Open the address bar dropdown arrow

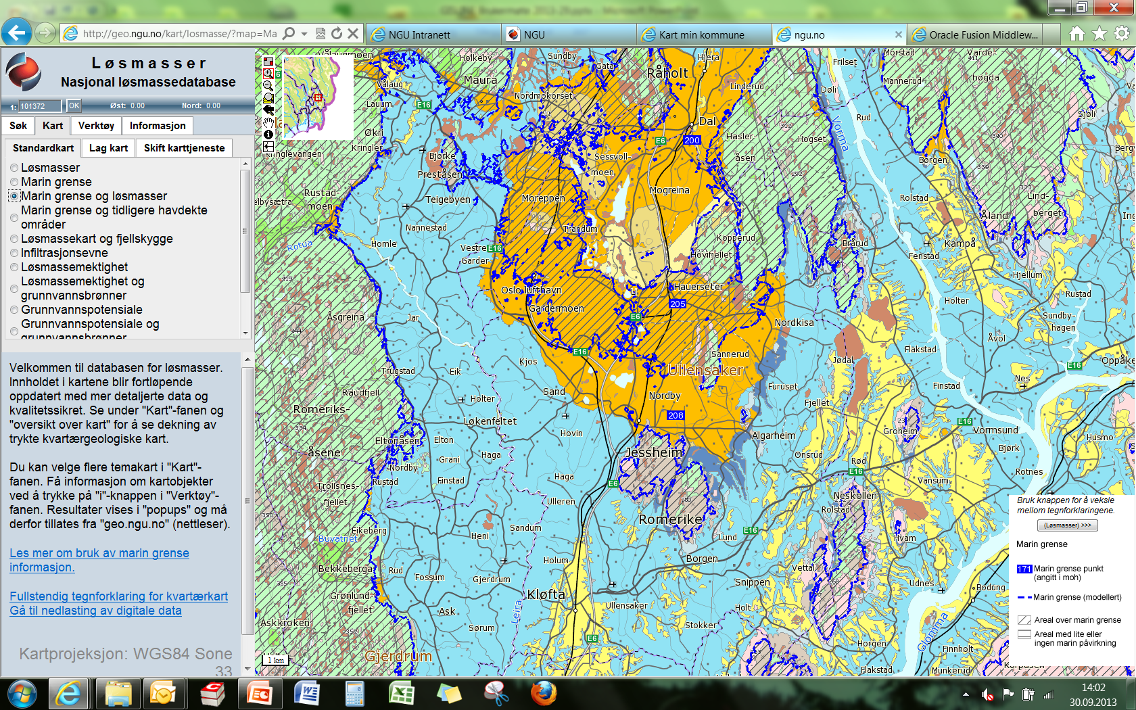tap(304, 33)
